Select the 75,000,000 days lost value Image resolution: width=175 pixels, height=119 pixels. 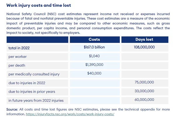(x=144, y=83)
